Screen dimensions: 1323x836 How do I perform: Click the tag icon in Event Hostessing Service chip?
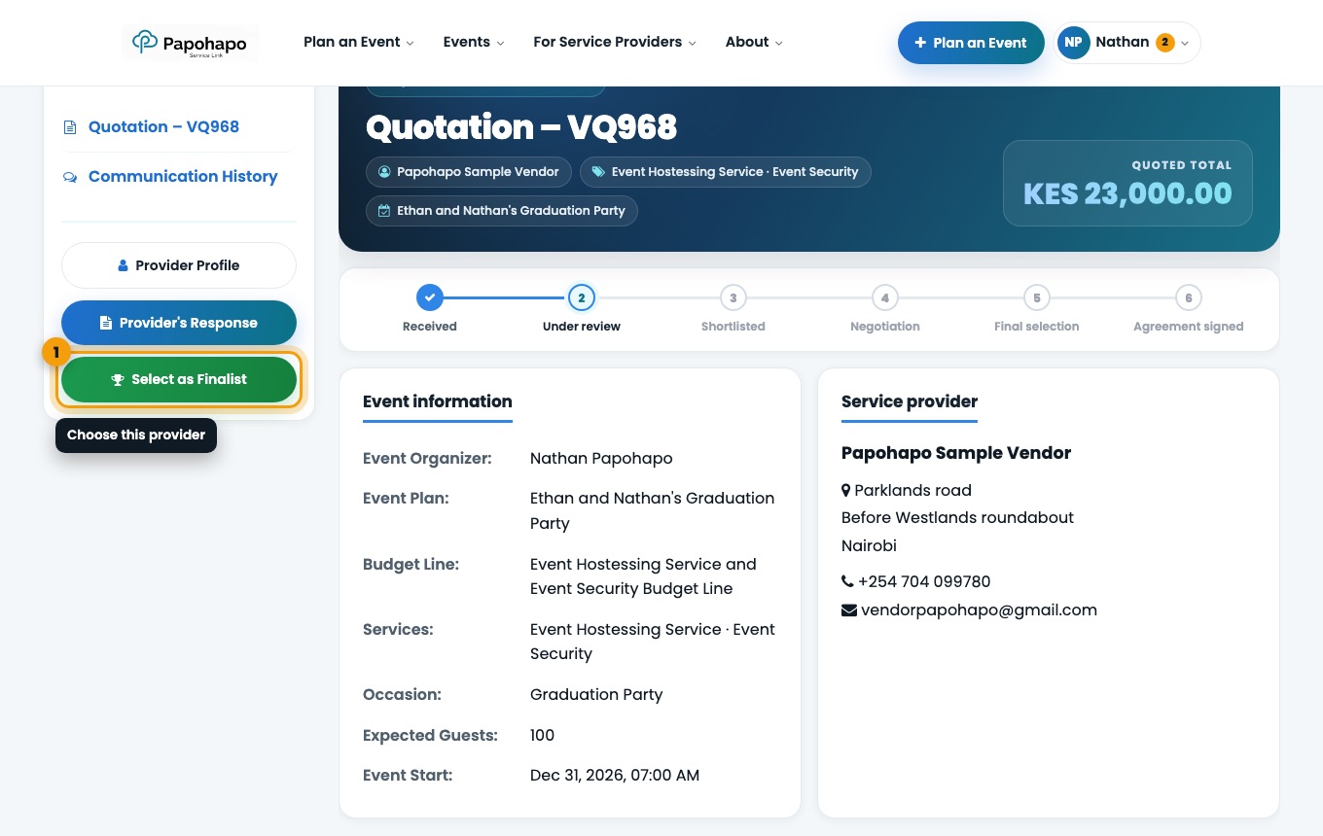(x=598, y=172)
